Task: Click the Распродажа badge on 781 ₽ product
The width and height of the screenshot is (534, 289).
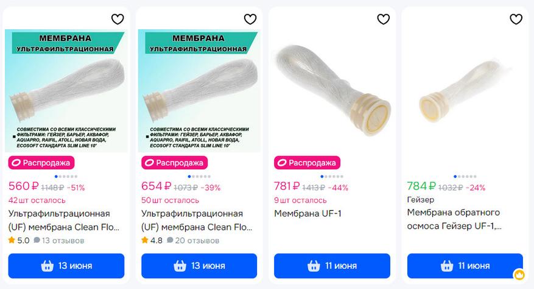Action: click(x=307, y=163)
